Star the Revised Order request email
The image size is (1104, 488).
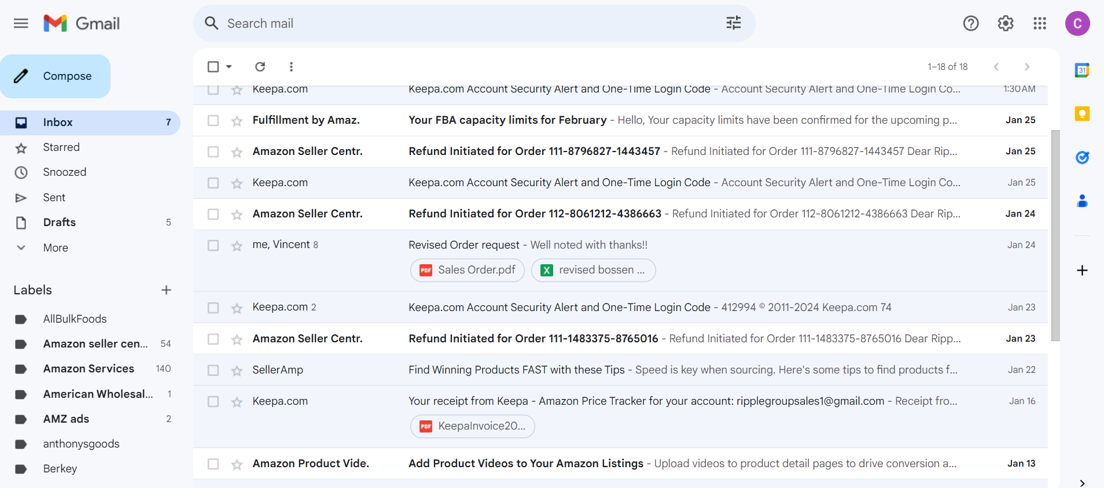(x=237, y=245)
